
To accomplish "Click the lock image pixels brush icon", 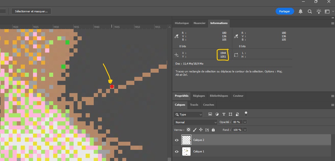I will (195, 130).
